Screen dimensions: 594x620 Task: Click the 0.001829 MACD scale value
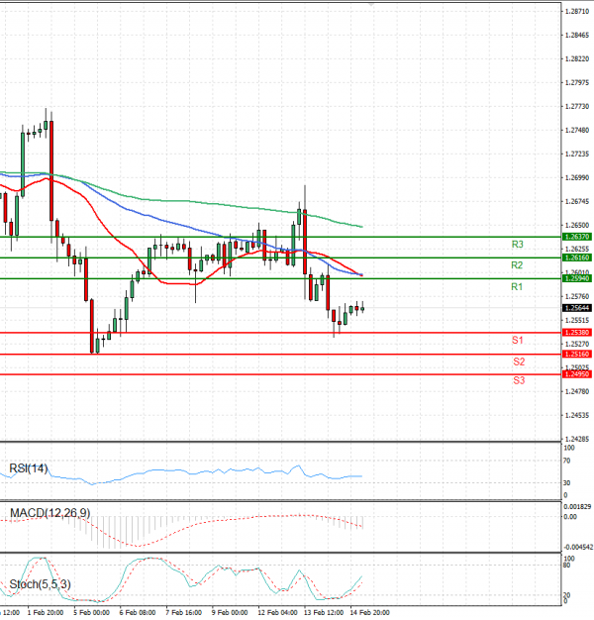pos(577,506)
